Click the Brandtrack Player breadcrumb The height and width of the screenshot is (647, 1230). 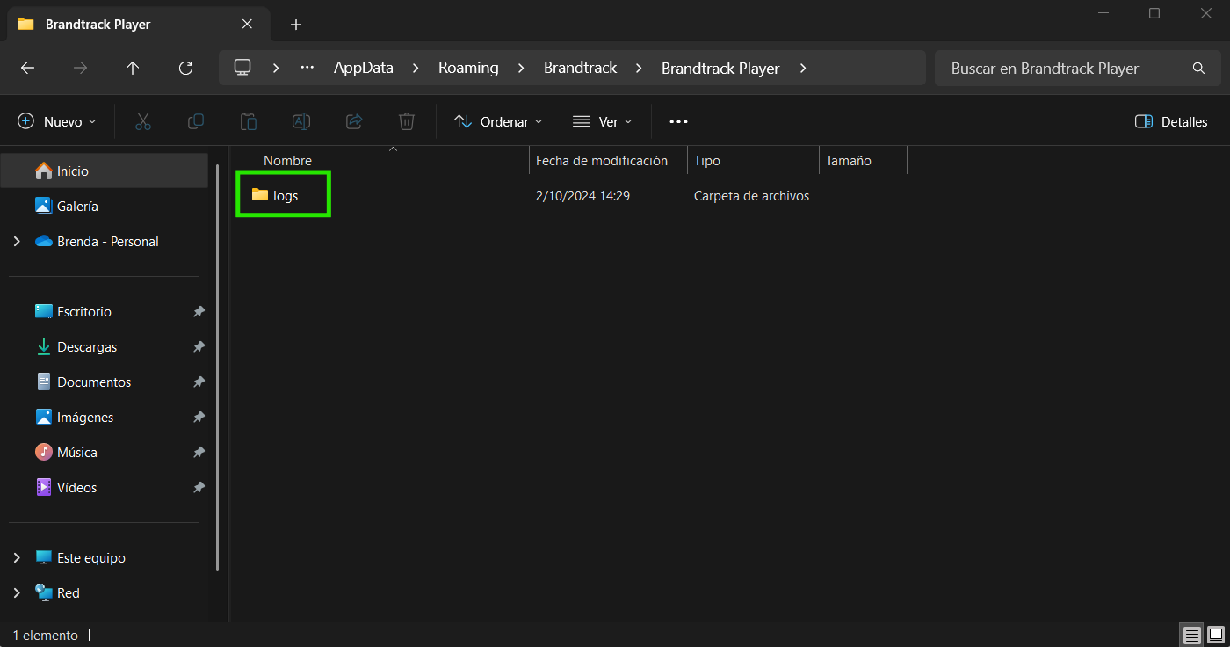coord(720,68)
